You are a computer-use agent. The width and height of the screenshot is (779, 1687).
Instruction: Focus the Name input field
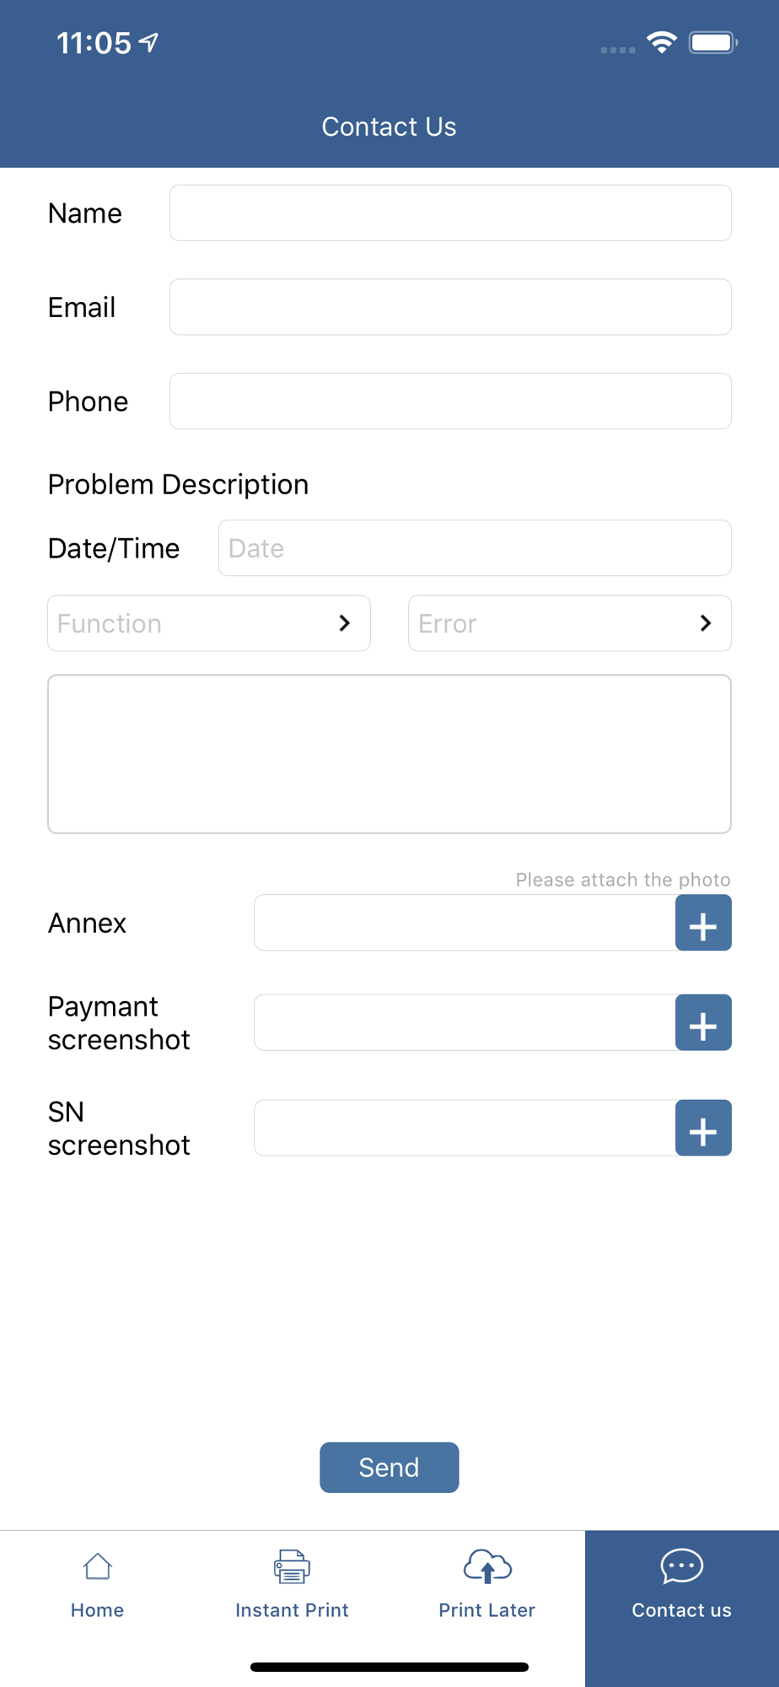pyautogui.click(x=450, y=213)
